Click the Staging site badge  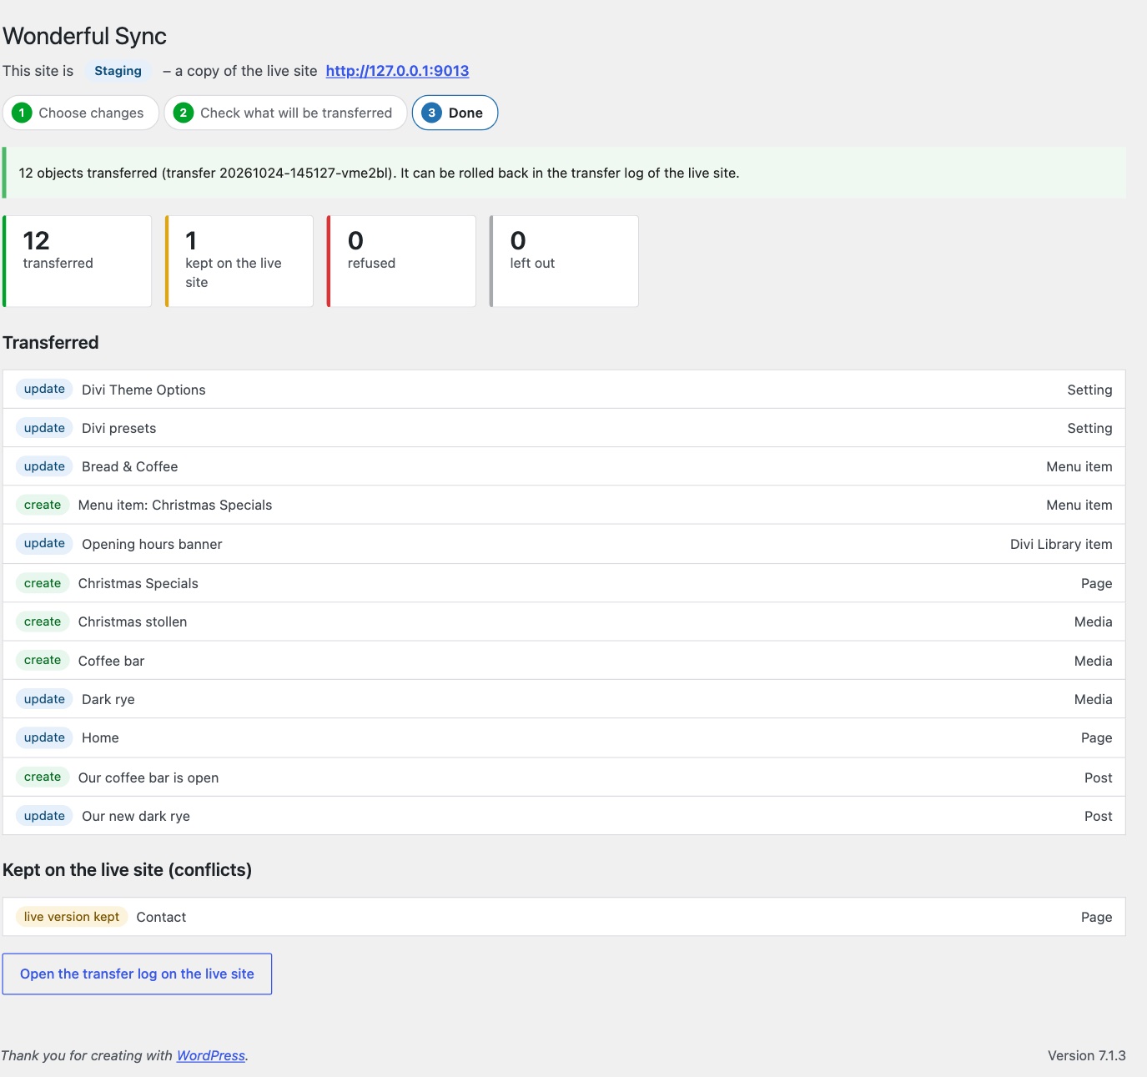tap(118, 71)
